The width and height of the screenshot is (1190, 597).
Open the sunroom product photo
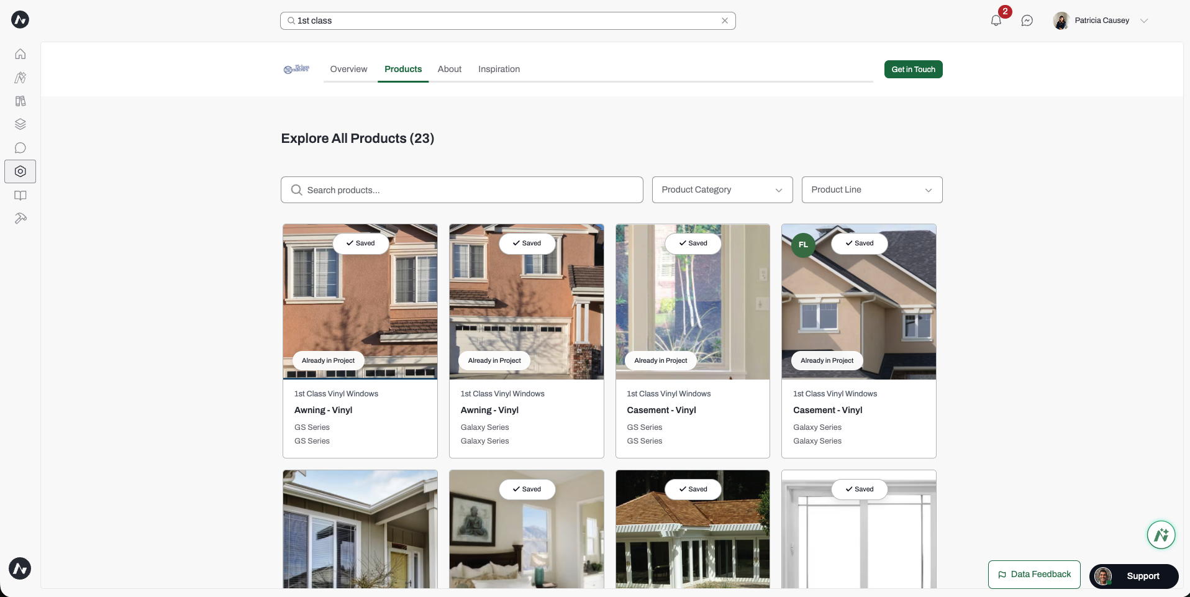[x=693, y=529]
